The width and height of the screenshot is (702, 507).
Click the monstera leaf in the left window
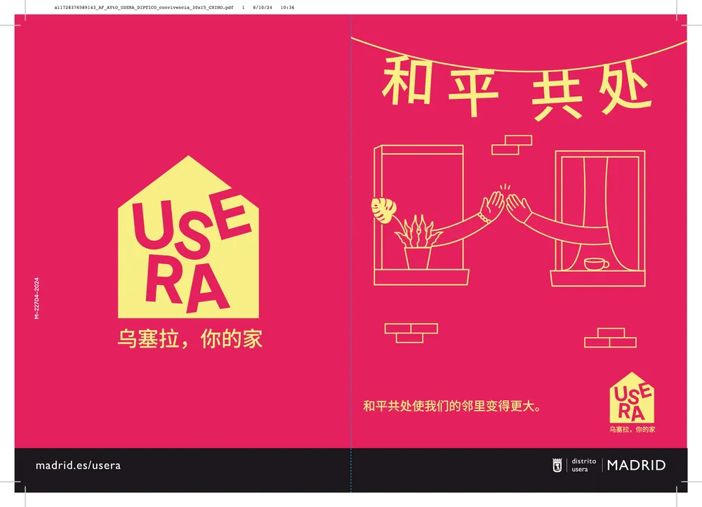tap(383, 211)
